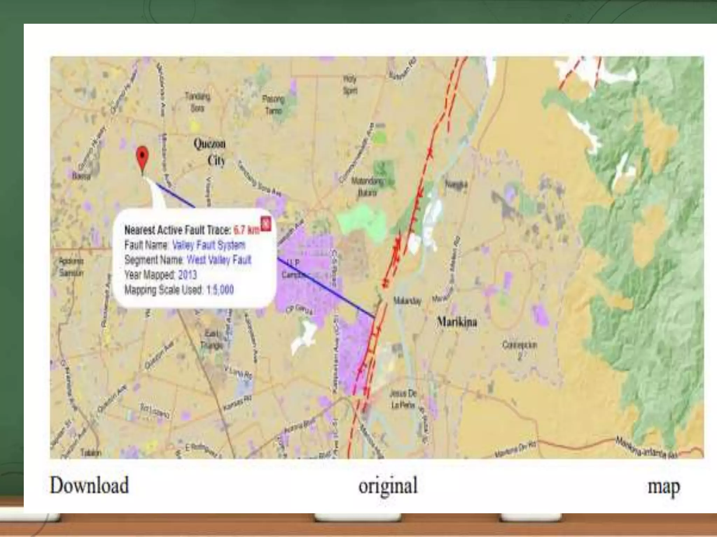This screenshot has height=537, width=717.
Task: Click the red 6.7 km distance value
Action: [246, 230]
